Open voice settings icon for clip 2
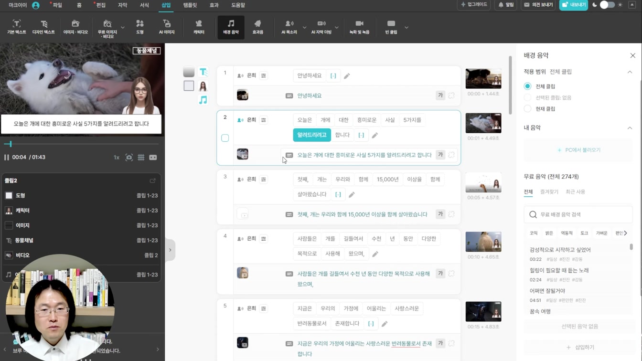 pyautogui.click(x=264, y=120)
